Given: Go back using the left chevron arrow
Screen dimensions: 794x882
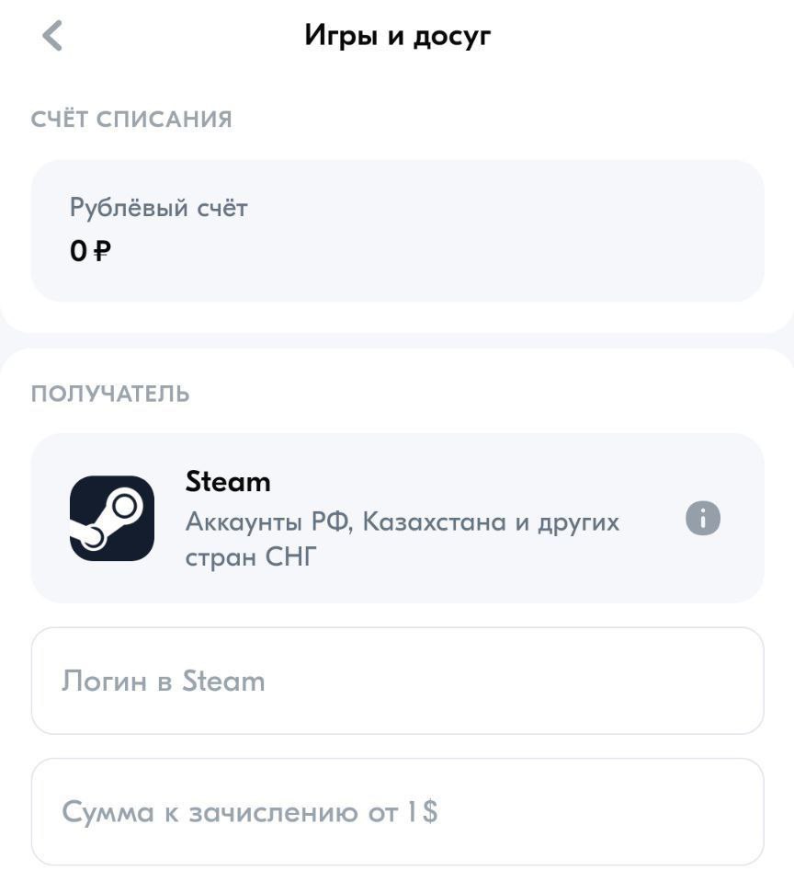Looking at the screenshot, I should 52,36.
